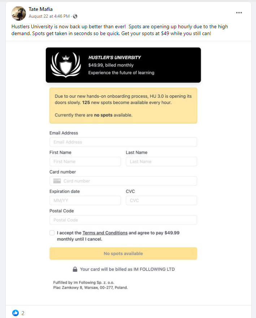Click the reaction count number 2
Viewport: 256px width, 318px height.
(x=23, y=313)
